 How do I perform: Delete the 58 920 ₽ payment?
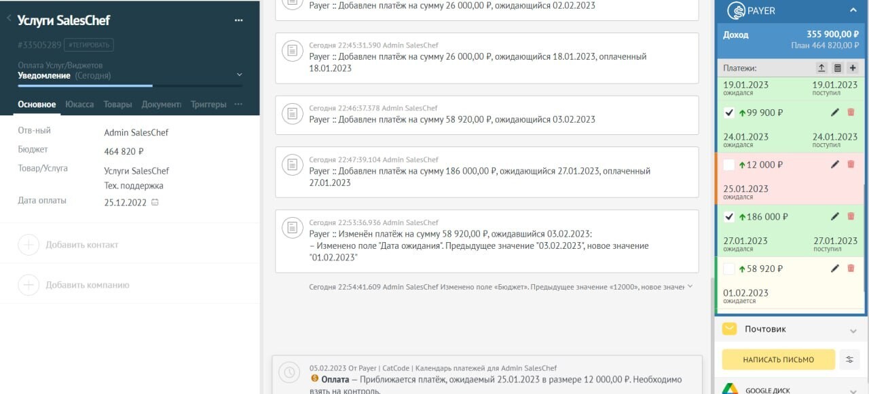point(851,269)
